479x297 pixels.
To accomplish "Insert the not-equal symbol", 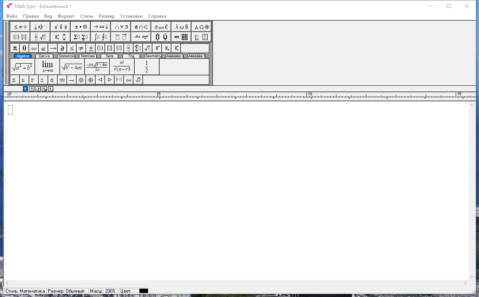I will pyautogui.click(x=81, y=48).
